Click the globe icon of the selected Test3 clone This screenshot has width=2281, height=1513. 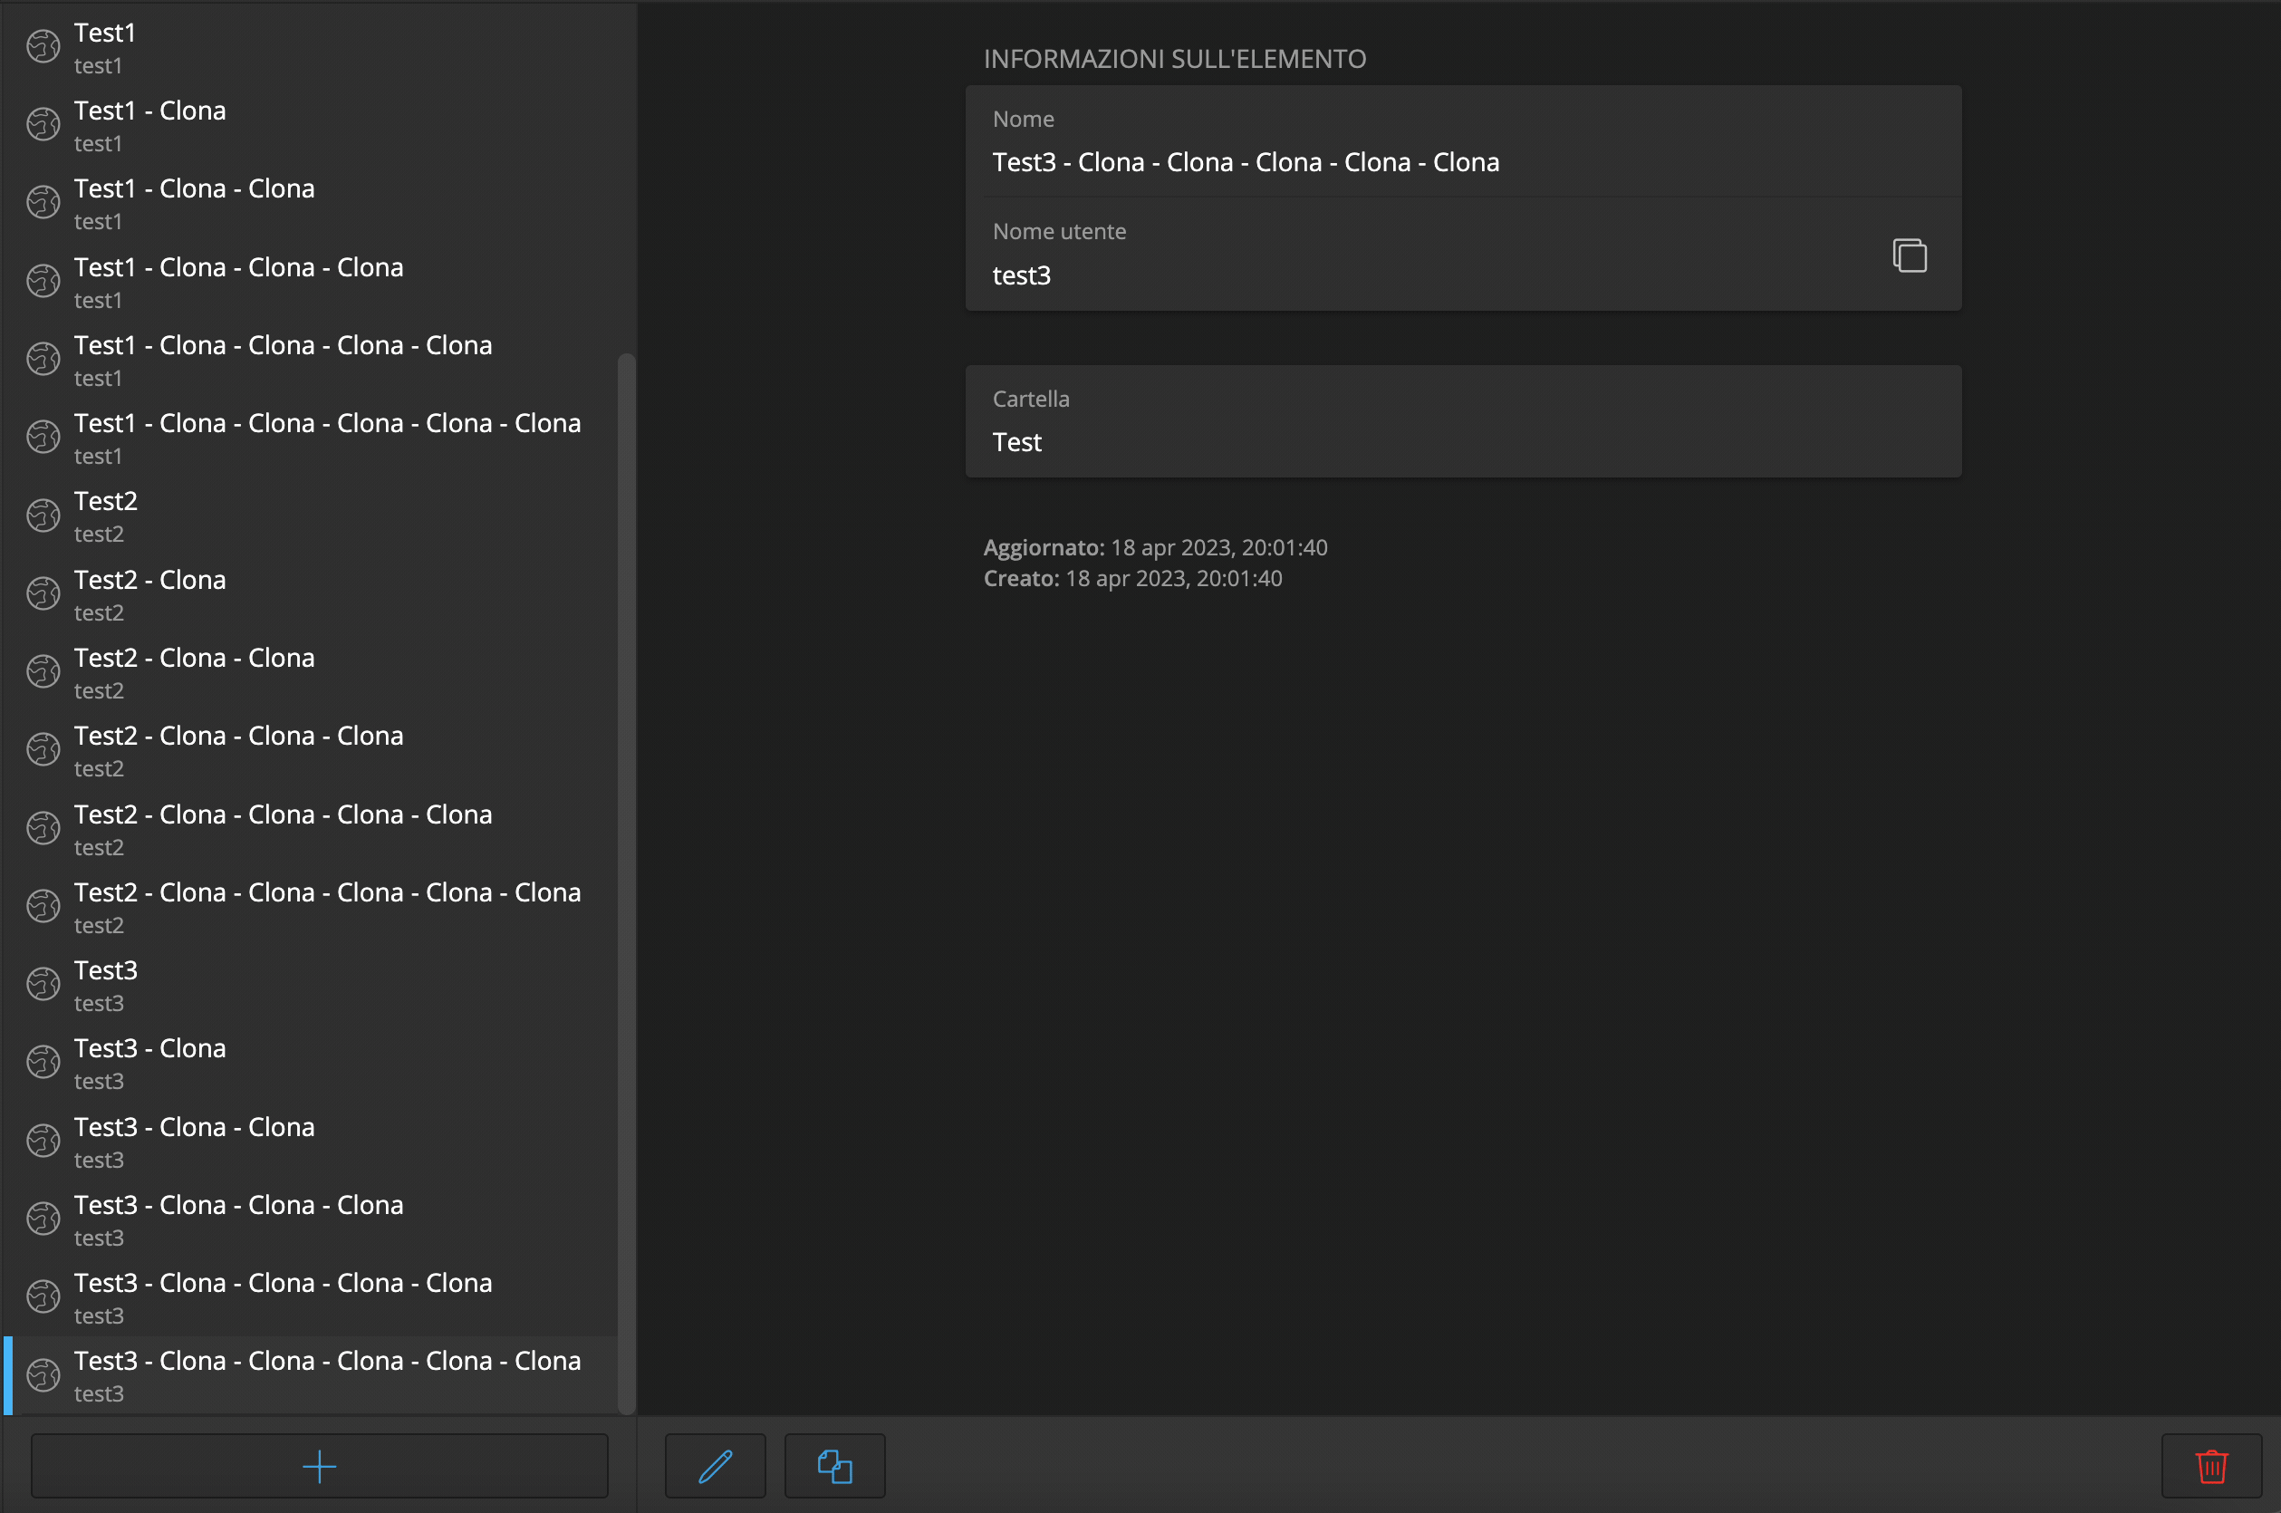click(x=43, y=1374)
